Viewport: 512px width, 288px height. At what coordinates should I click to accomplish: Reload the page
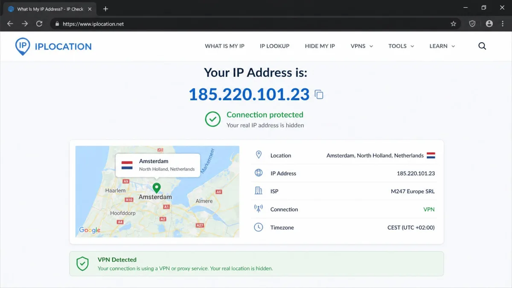39,24
